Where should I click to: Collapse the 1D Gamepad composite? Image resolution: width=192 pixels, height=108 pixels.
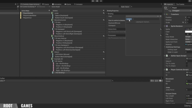click(x=54, y=29)
